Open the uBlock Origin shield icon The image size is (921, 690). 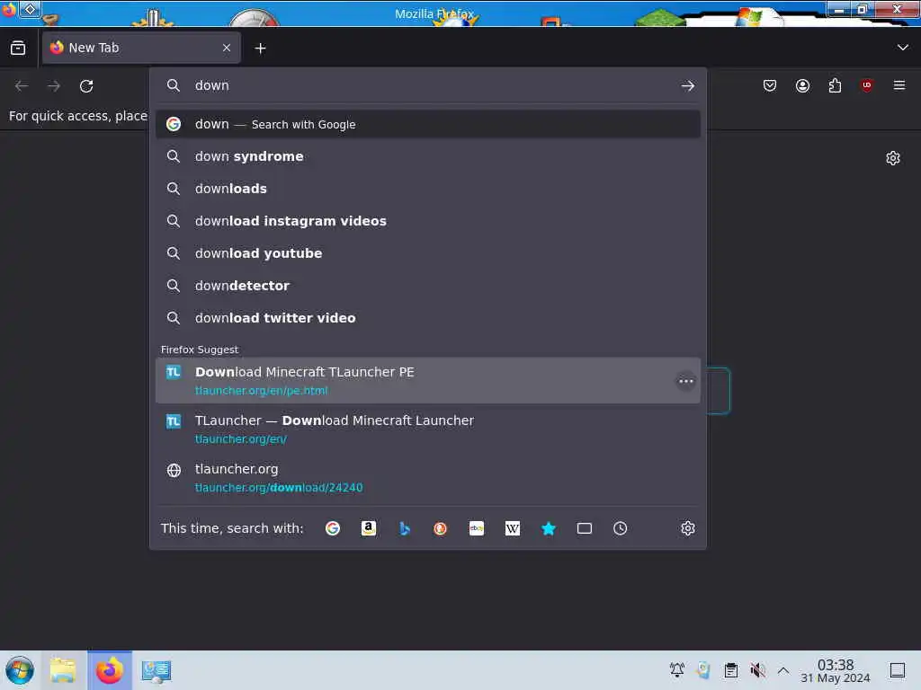[x=867, y=85]
